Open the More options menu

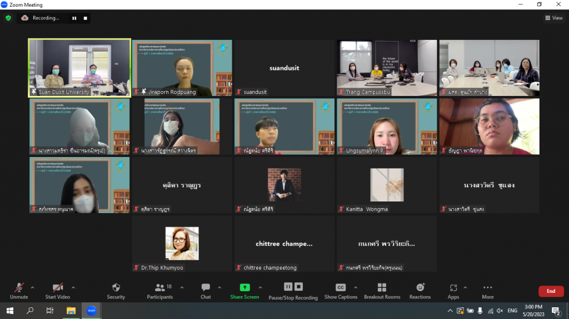[488, 290]
